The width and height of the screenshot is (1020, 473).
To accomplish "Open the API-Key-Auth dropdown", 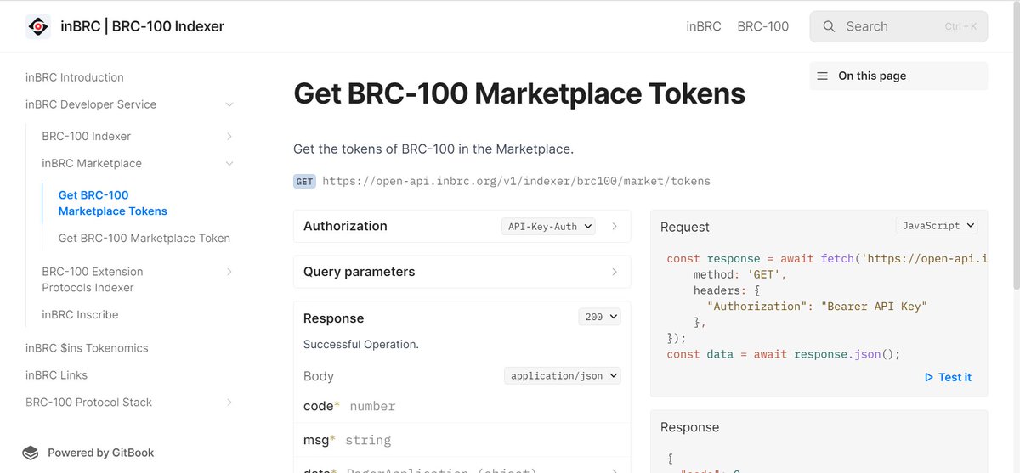I will pyautogui.click(x=548, y=227).
